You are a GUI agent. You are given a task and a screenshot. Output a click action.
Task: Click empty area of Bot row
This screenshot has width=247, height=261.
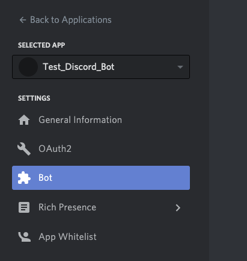click(x=120, y=178)
